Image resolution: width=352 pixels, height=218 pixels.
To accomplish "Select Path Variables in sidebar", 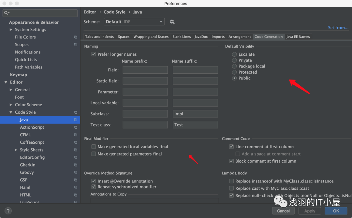I will point(29,67).
